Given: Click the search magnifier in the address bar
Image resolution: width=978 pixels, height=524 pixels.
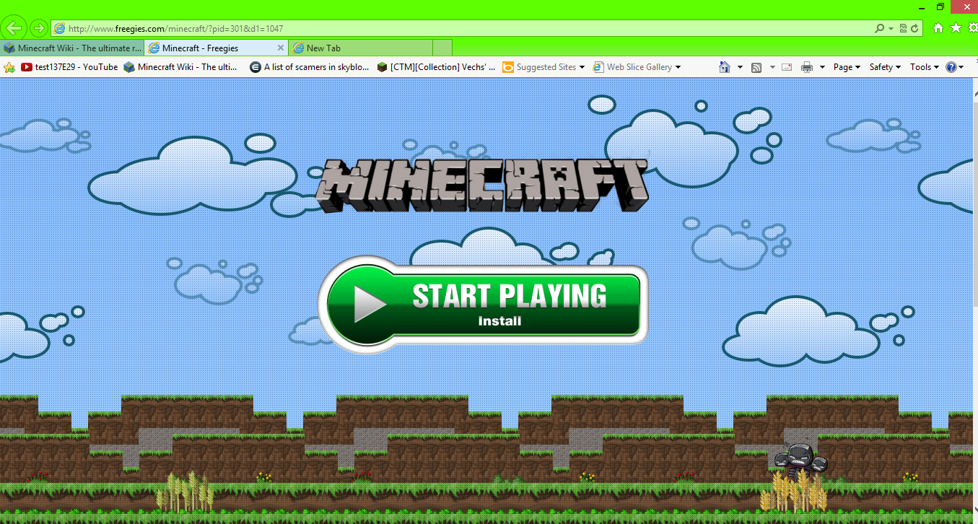Looking at the screenshot, I should [879, 28].
